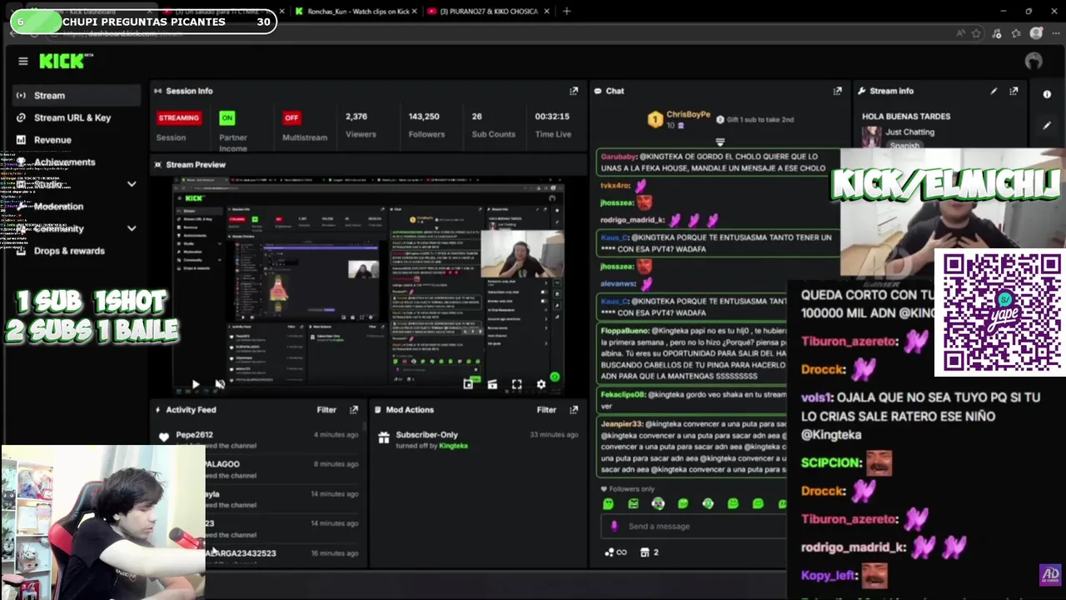Open the user profile avatar
Image resolution: width=1066 pixels, height=600 pixels.
coord(1034,61)
